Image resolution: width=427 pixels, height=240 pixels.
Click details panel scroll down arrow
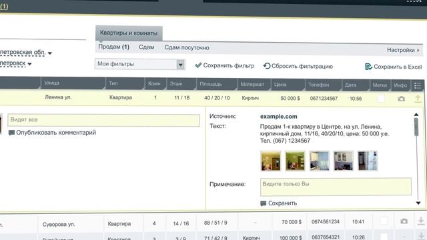[418, 203]
